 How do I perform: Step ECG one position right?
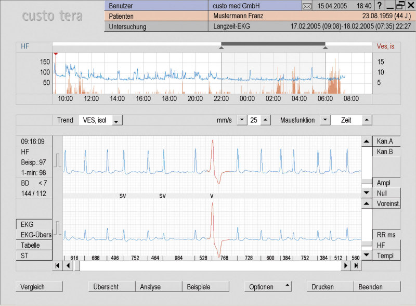[346, 265]
